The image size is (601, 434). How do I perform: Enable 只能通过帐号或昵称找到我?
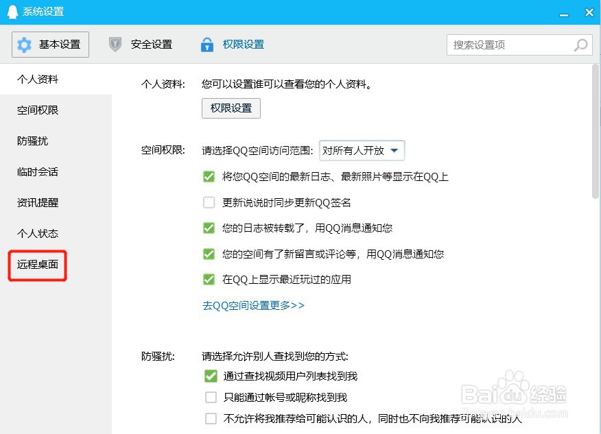click(211, 397)
